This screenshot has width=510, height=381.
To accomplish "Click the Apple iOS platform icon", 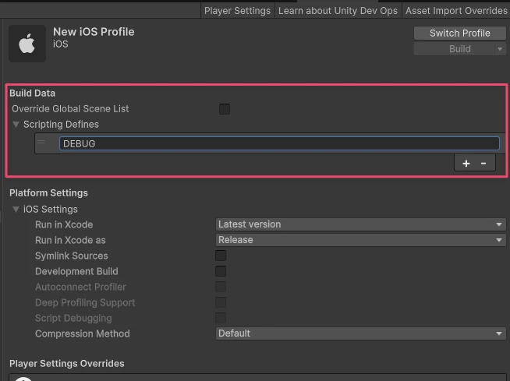I will tap(27, 43).
